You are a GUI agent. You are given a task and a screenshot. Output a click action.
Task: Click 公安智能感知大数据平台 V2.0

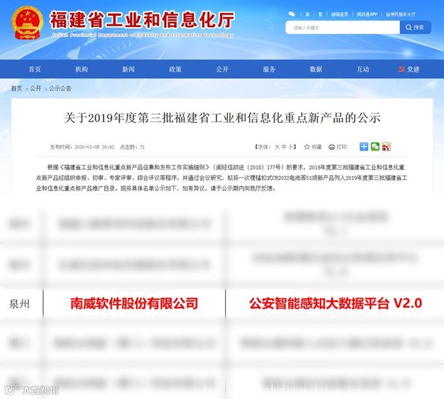[336, 303]
